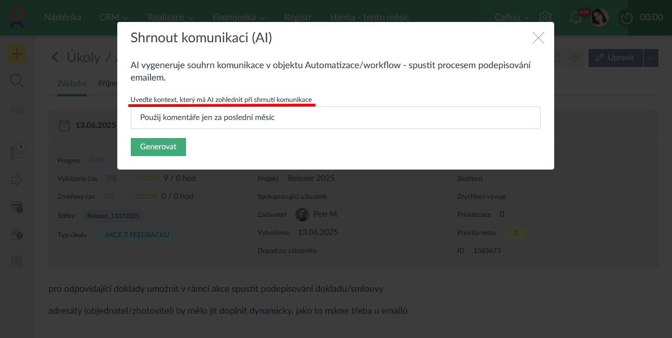Click the app logo in top left

(17, 17)
